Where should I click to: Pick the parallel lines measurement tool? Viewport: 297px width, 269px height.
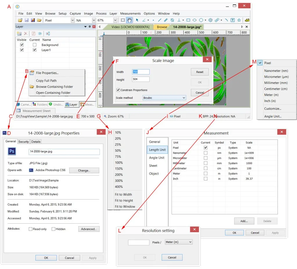(166, 20)
